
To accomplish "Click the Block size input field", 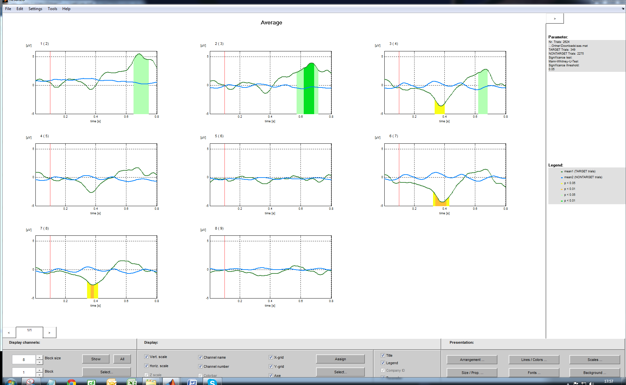I will tap(23, 359).
